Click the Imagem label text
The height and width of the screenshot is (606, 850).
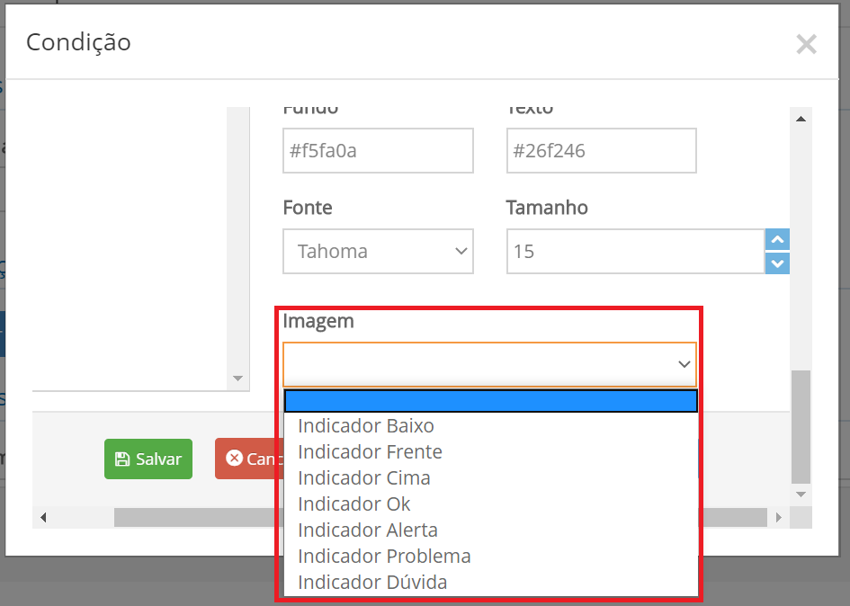click(x=318, y=321)
